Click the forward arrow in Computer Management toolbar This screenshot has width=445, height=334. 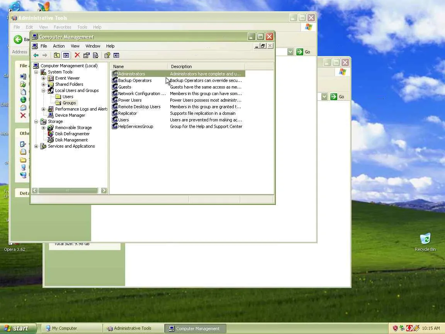44,55
